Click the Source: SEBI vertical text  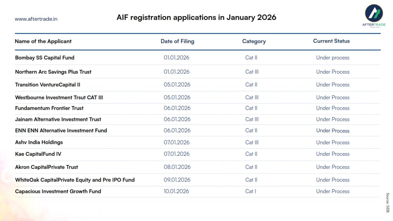[x=387, y=203]
